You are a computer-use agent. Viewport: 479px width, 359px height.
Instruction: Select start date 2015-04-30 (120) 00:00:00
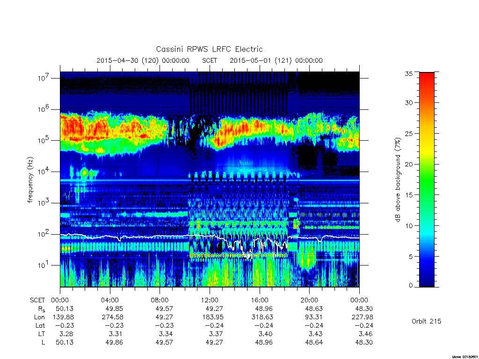pyautogui.click(x=143, y=60)
